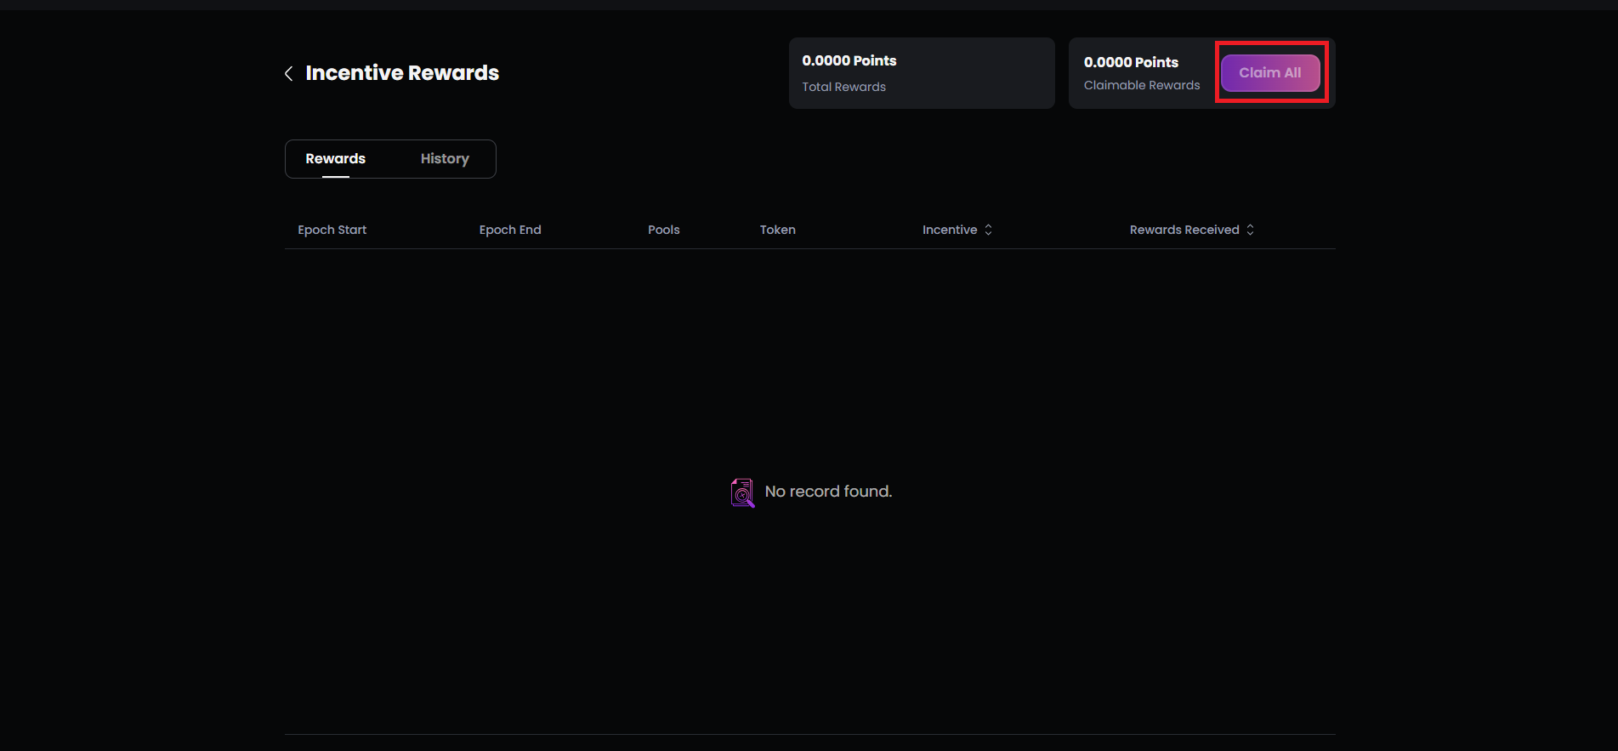The image size is (1618, 751).
Task: Click the Token column header
Action: click(x=777, y=230)
